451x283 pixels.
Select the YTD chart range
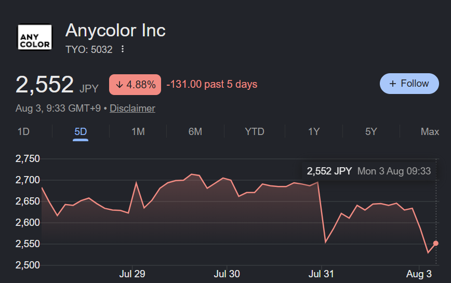click(255, 131)
